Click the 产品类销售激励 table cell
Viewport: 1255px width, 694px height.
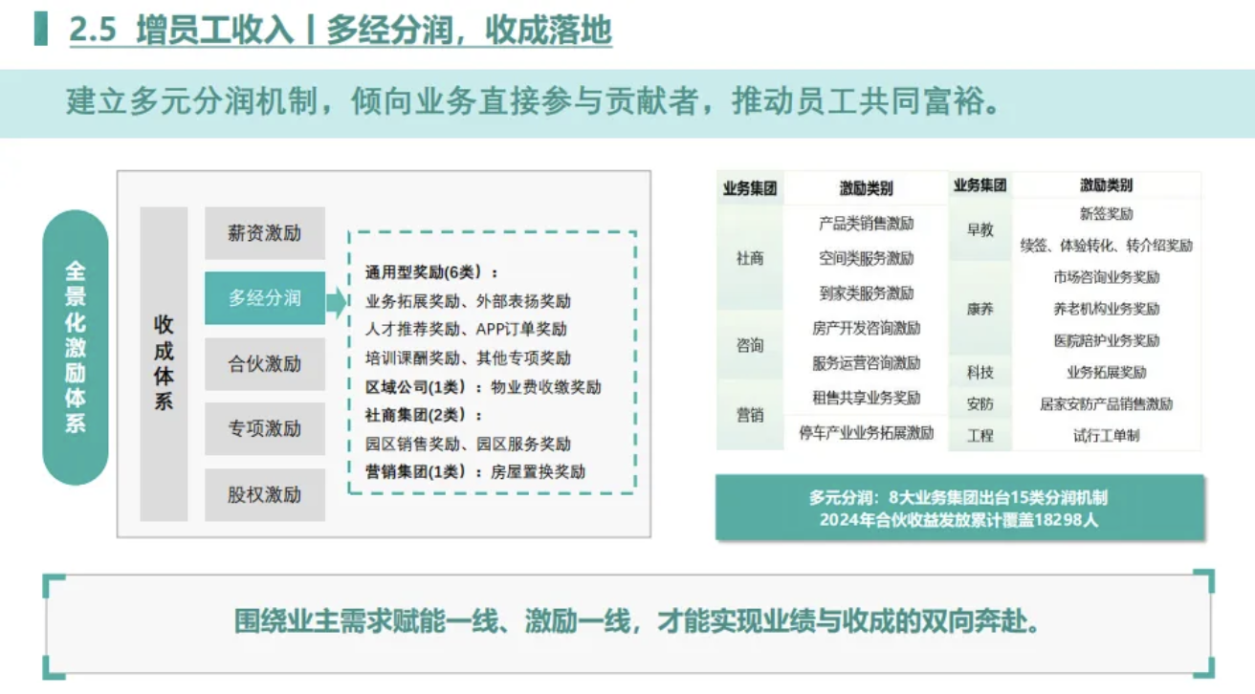[866, 224]
